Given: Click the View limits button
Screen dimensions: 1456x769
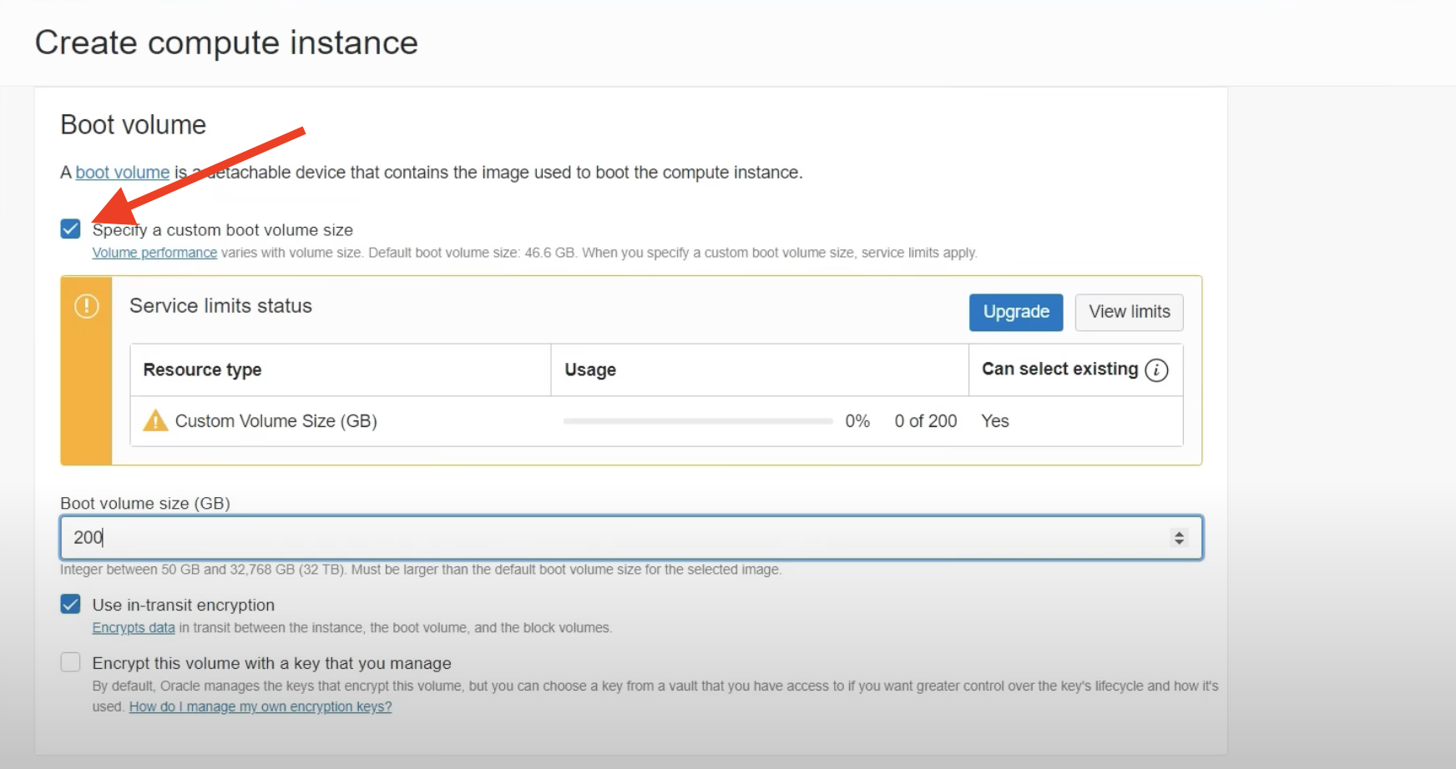Looking at the screenshot, I should 1128,312.
